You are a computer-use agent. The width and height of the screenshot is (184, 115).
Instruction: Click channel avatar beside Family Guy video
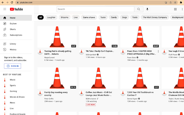[40, 93]
